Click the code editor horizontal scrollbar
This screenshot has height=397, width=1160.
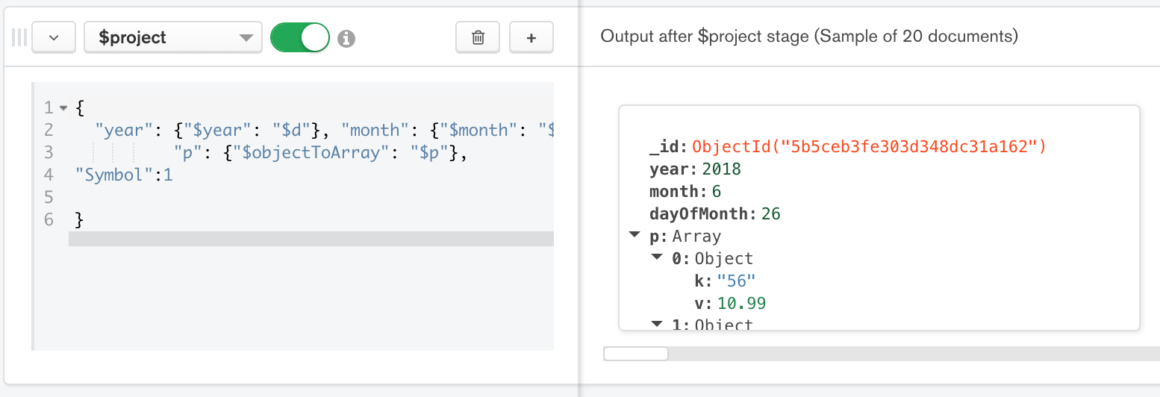pyautogui.click(x=311, y=239)
